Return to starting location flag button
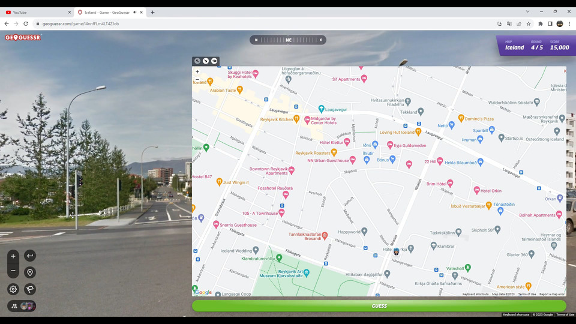The height and width of the screenshot is (324, 576). point(30,289)
